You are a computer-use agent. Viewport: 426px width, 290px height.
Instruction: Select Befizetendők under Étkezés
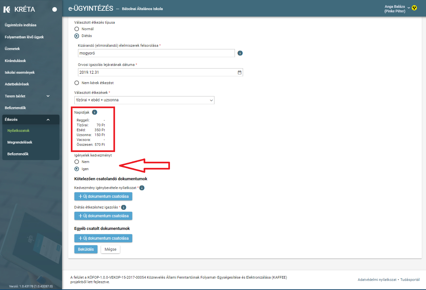[x=18, y=154]
